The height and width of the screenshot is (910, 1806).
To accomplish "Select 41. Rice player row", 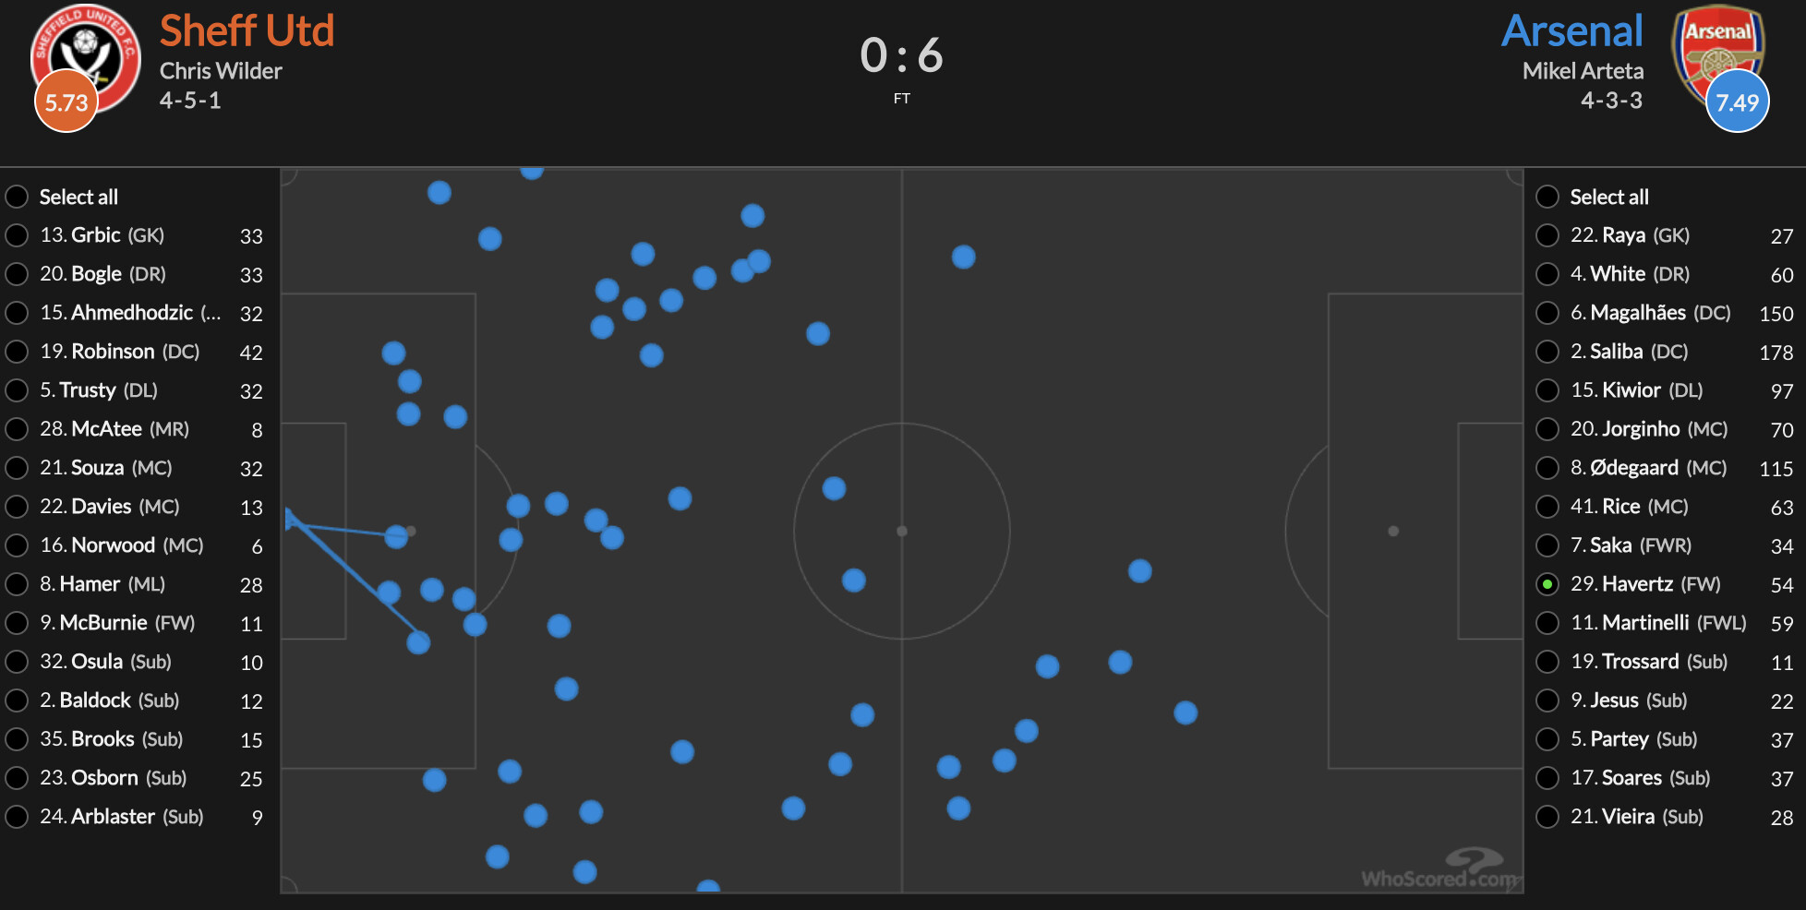I will pos(1665,507).
